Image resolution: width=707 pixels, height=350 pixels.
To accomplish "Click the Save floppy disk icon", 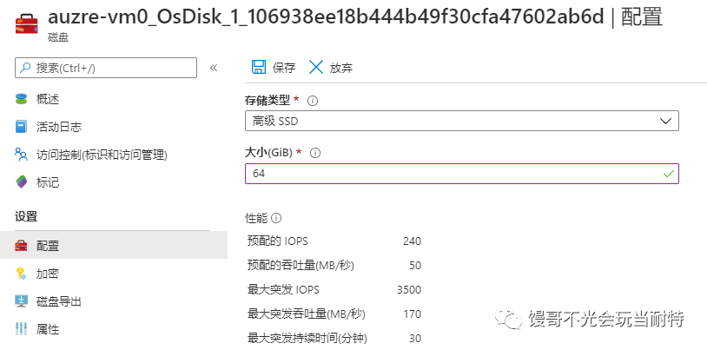I will pos(258,68).
